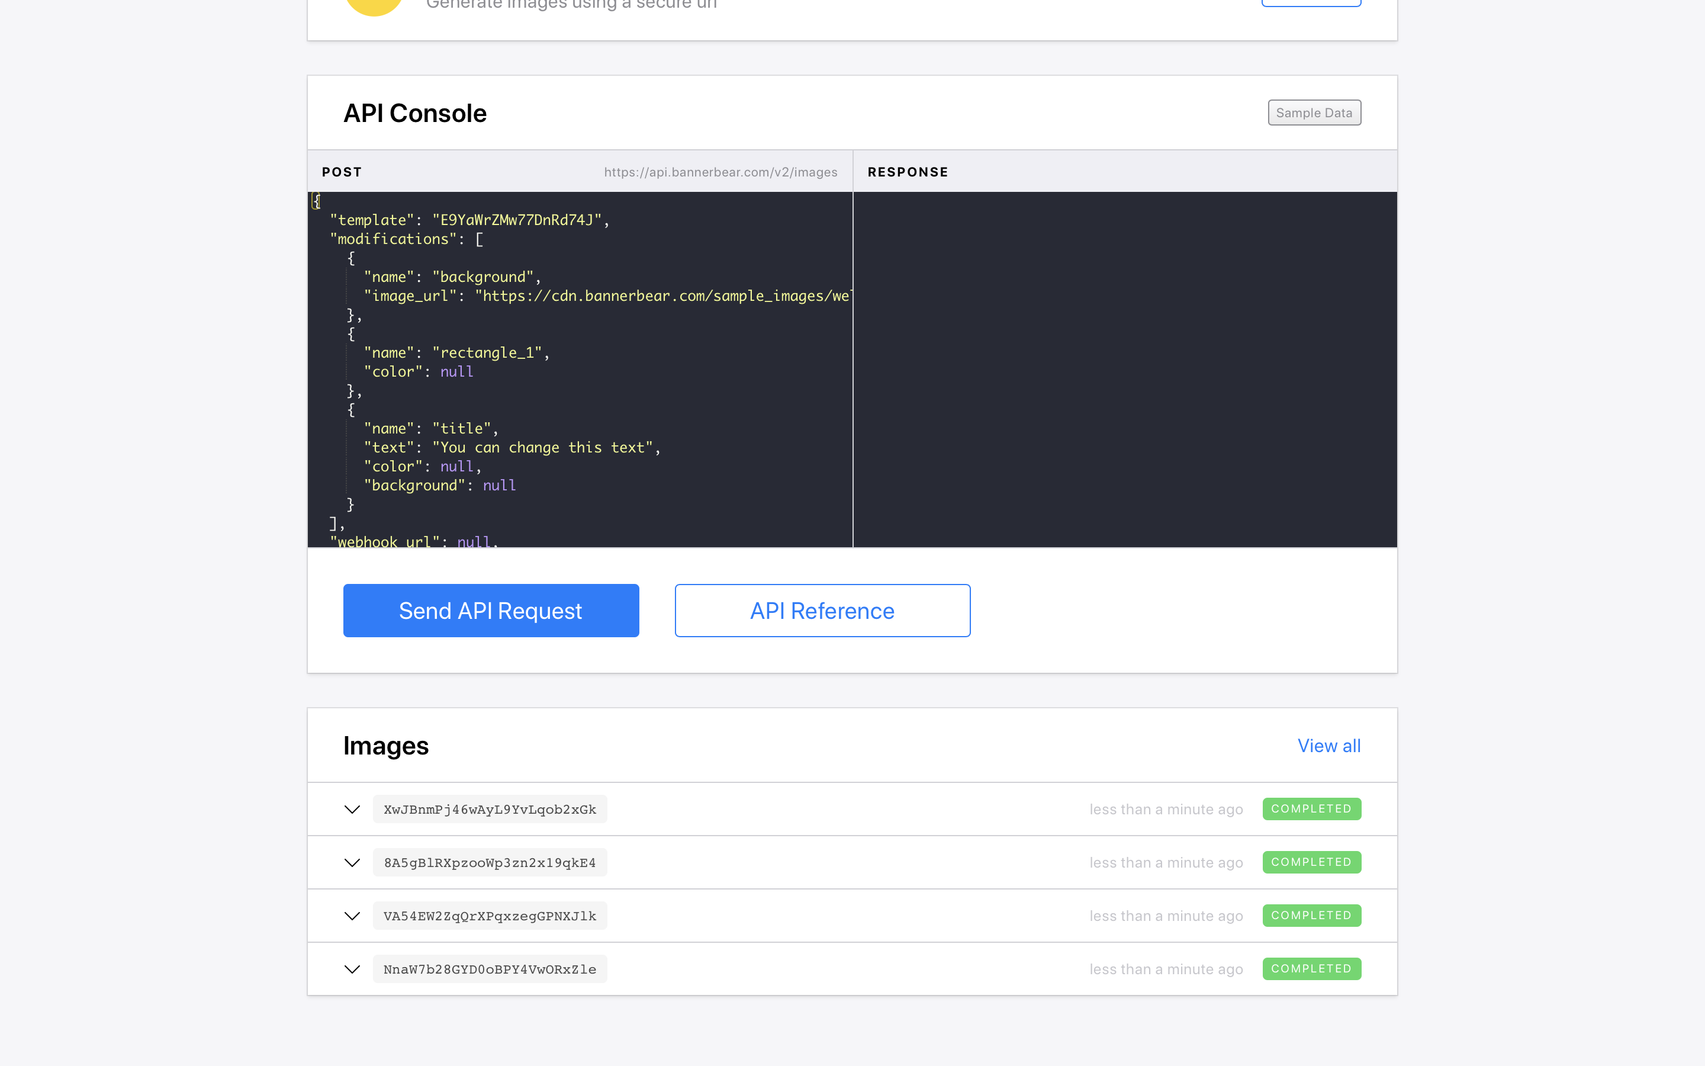Click image ID 8A5gBlRXpzooWp3zn2x19qkE4
This screenshot has height=1066, width=1705.
click(x=490, y=863)
